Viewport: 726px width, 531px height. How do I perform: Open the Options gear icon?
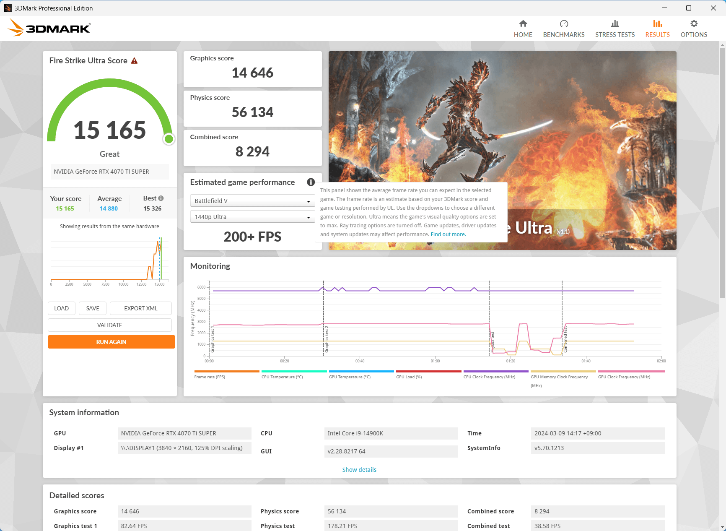click(x=694, y=23)
